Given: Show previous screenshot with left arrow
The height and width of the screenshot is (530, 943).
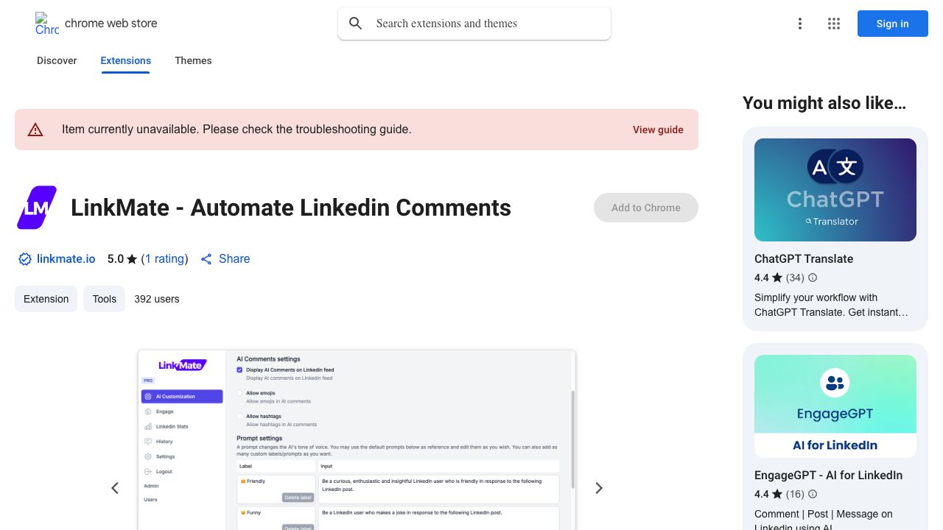Looking at the screenshot, I should coord(115,488).
